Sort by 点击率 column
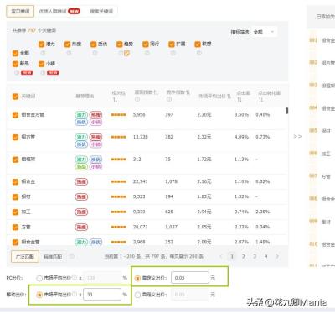 [240, 100]
